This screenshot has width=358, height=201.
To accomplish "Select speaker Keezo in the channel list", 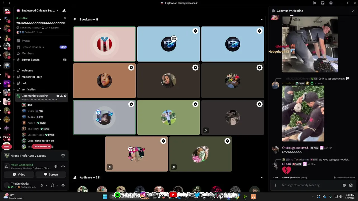I will pyautogui.click(x=31, y=117).
